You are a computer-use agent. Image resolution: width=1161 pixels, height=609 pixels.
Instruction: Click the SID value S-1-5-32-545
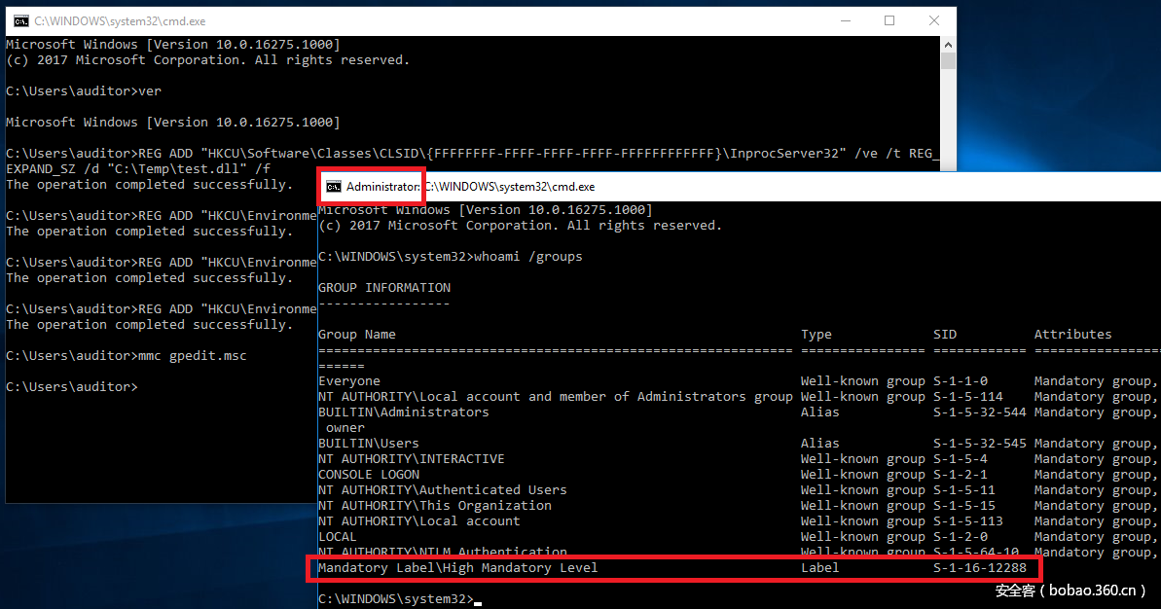point(980,444)
